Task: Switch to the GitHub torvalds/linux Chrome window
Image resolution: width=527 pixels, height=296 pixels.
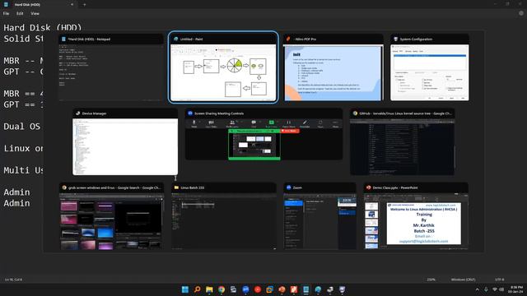Action: pos(403,142)
